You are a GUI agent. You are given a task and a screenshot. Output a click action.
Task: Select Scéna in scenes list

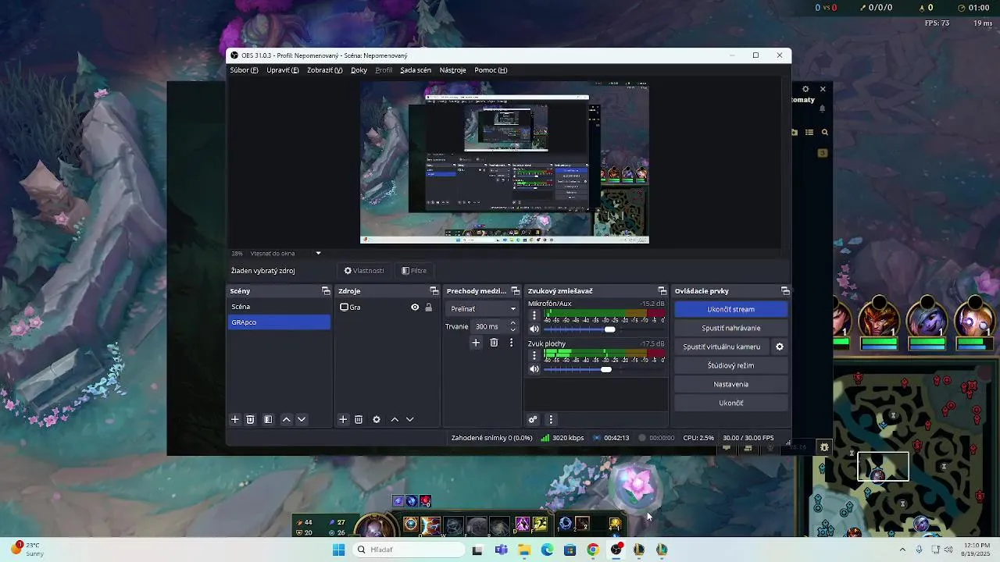pyautogui.click(x=279, y=307)
